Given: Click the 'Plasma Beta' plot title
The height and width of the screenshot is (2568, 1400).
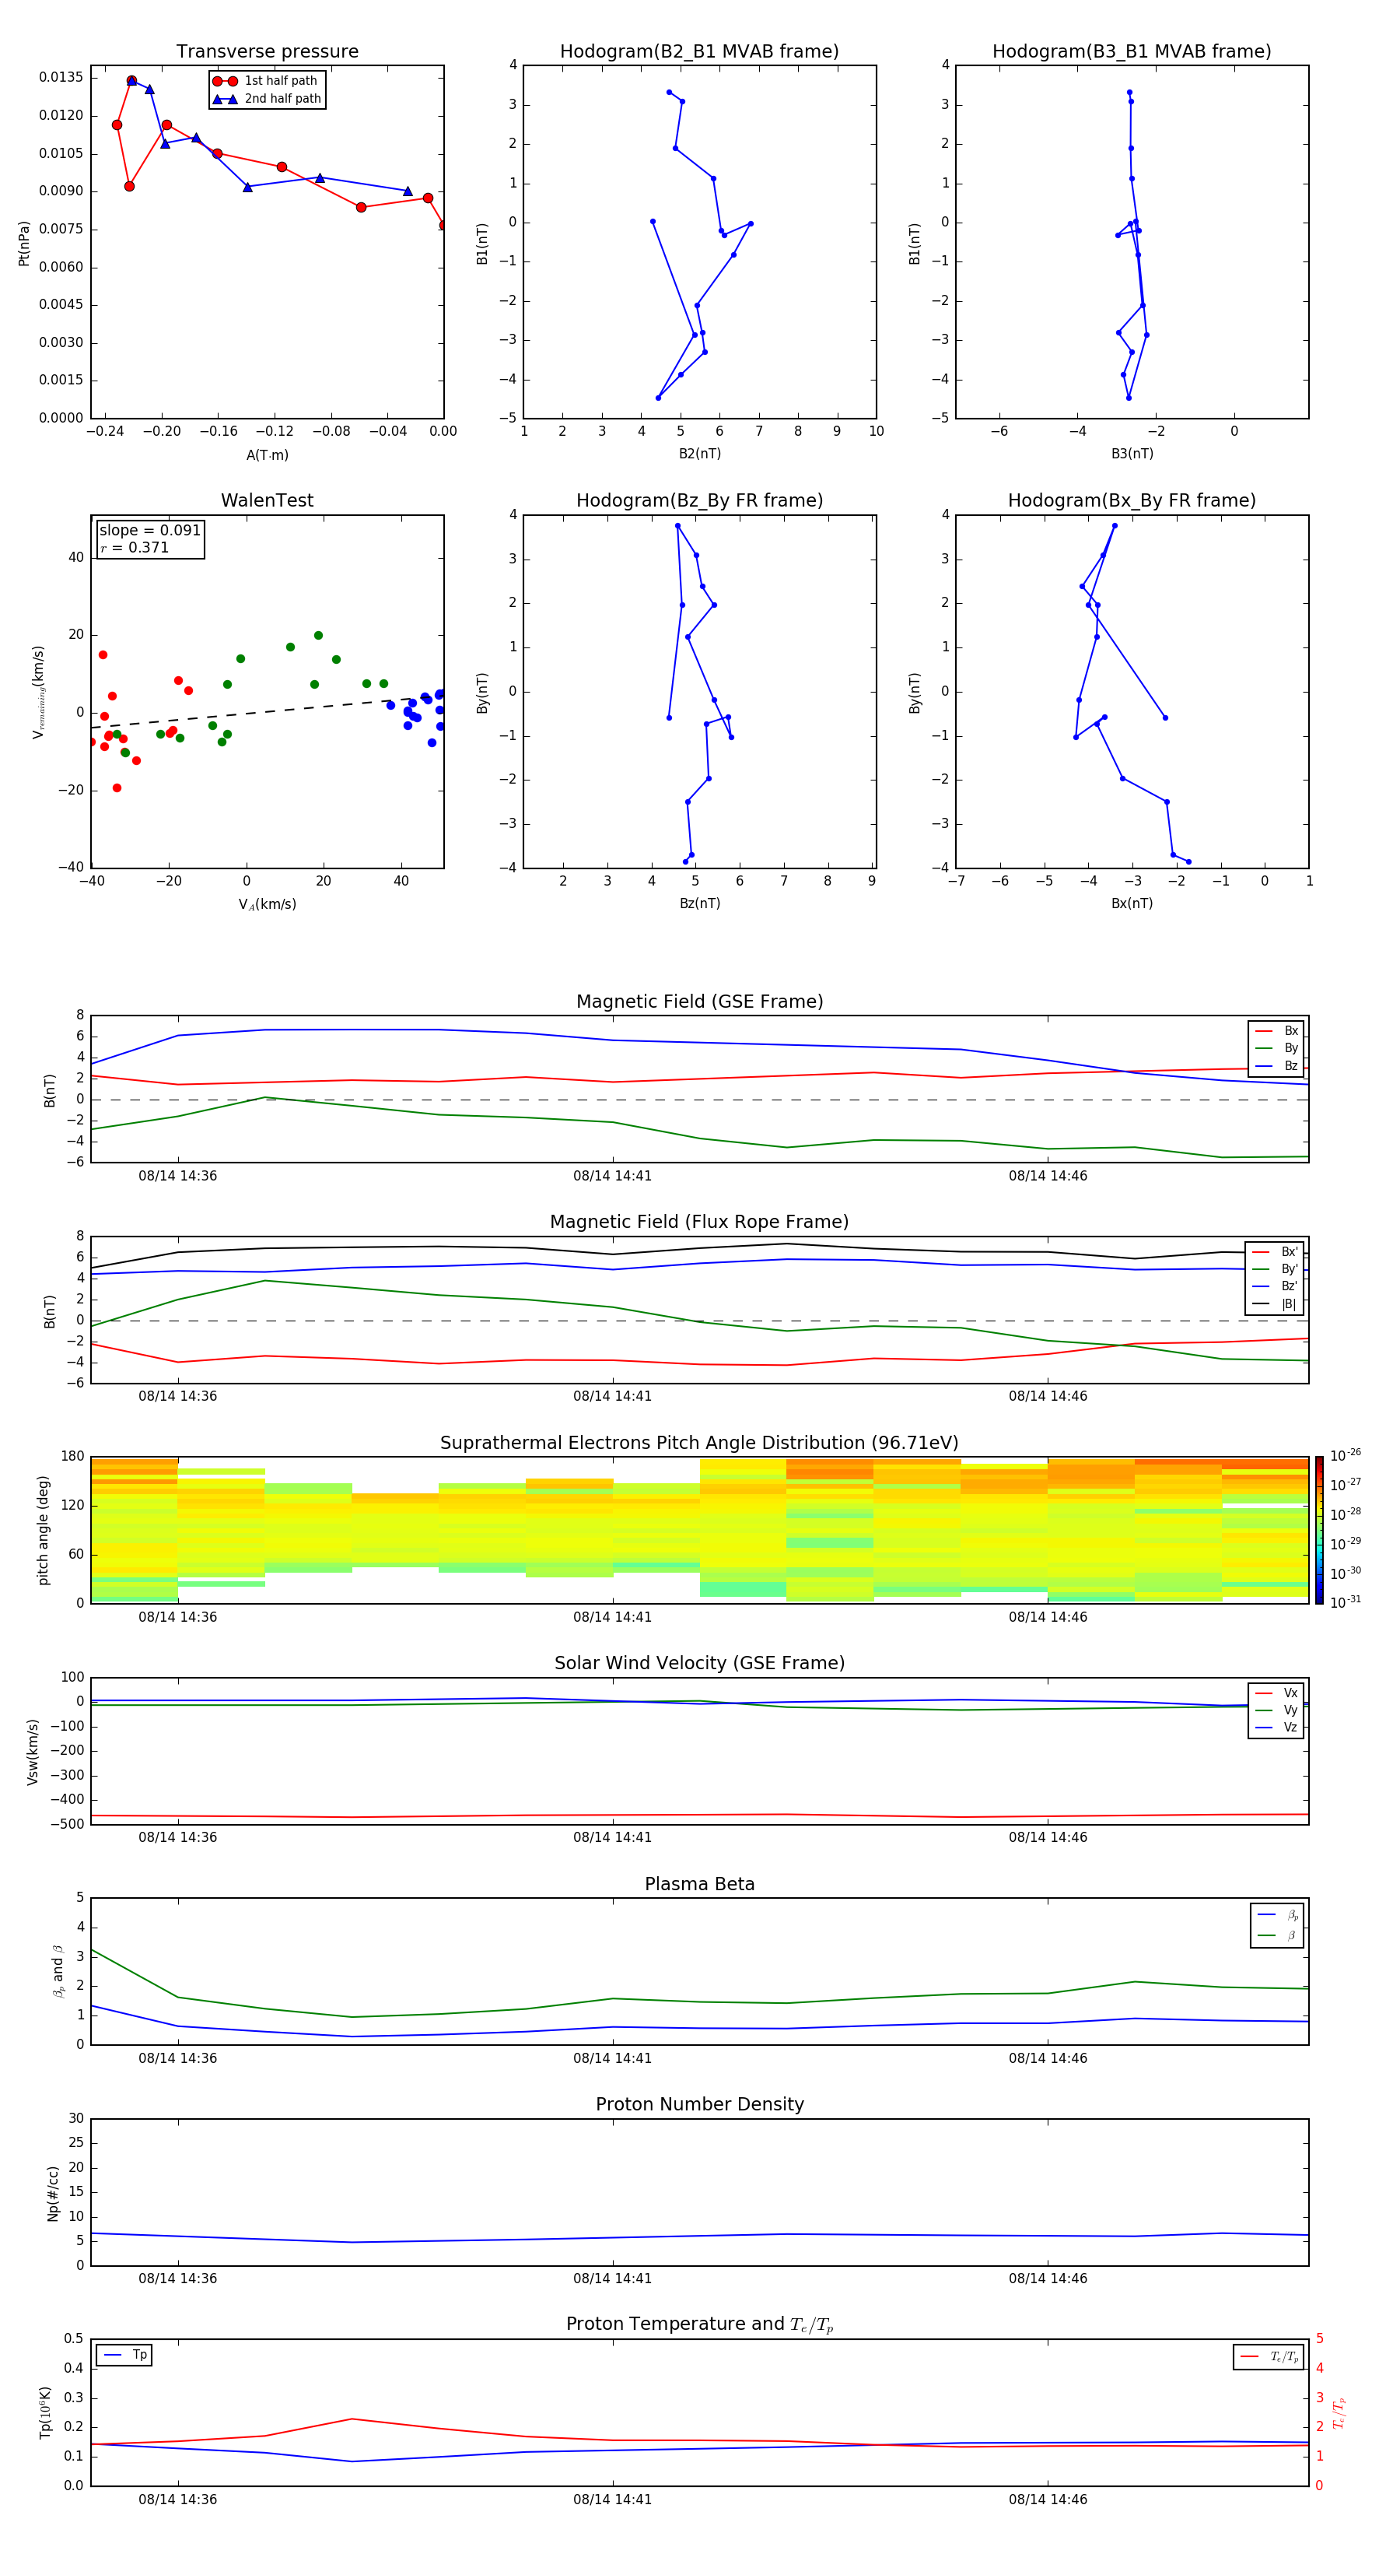Looking at the screenshot, I should pyautogui.click(x=699, y=1884).
